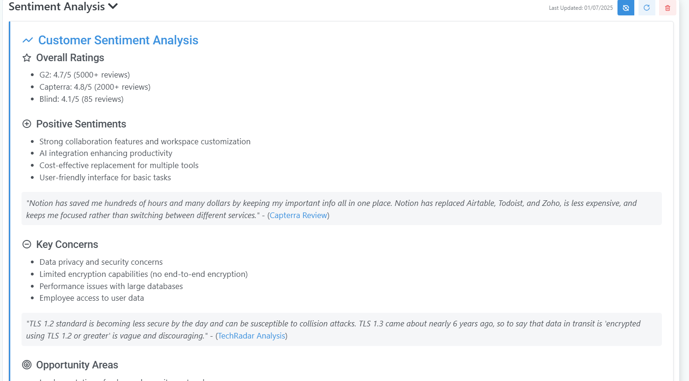
Task: Click the Sentiment Analysis section title
Action: 57,7
